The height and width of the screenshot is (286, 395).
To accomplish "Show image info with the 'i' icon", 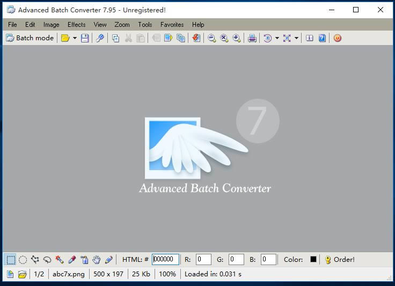I will [310, 38].
